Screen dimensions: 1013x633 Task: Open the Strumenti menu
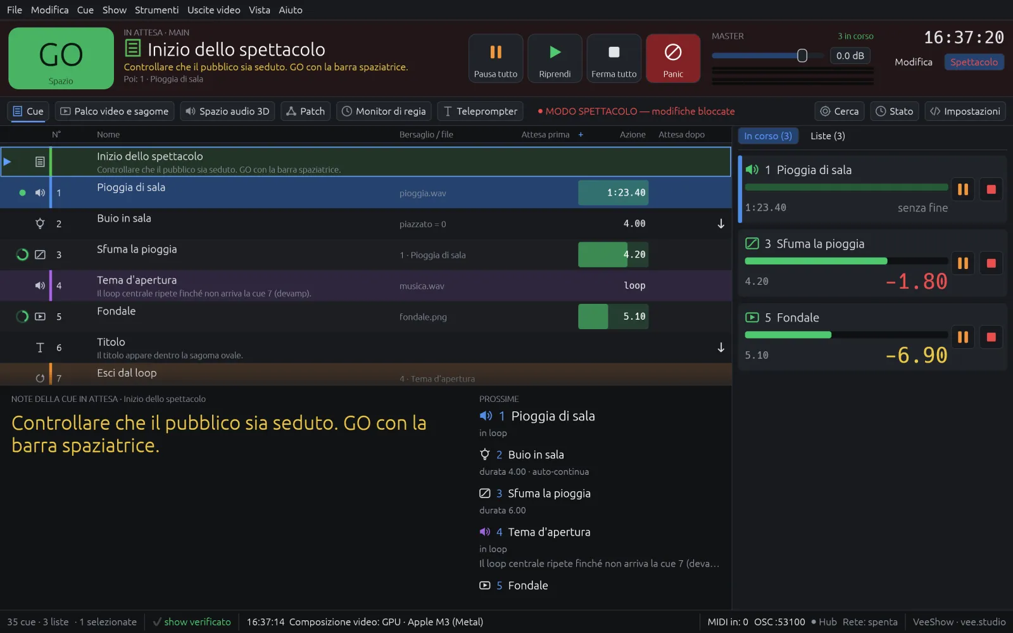point(156,10)
